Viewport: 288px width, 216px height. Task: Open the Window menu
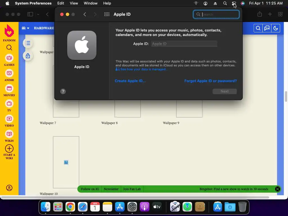pos(91,3)
